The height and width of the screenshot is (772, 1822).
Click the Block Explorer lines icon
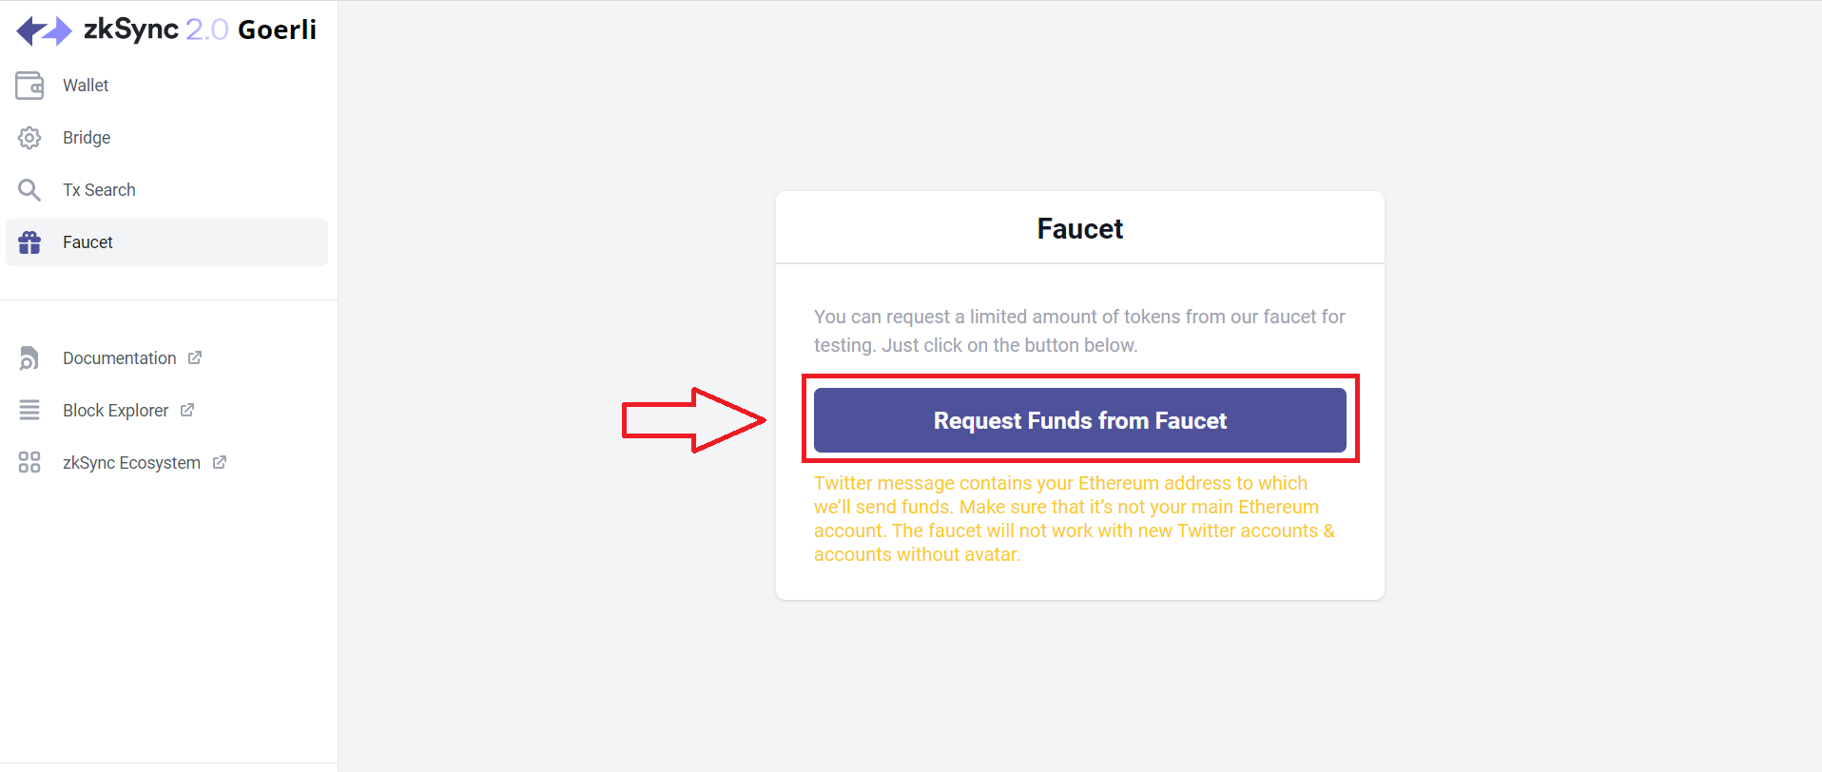(x=29, y=410)
